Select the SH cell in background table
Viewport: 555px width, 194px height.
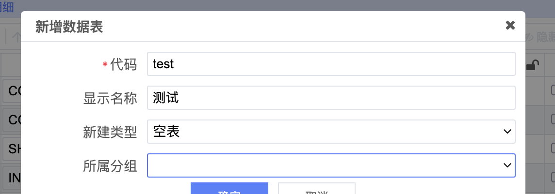click(x=13, y=148)
